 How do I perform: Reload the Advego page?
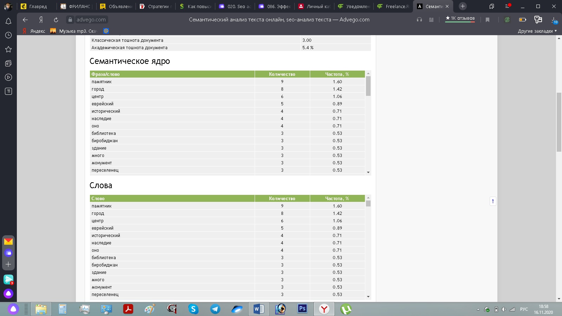point(56,20)
